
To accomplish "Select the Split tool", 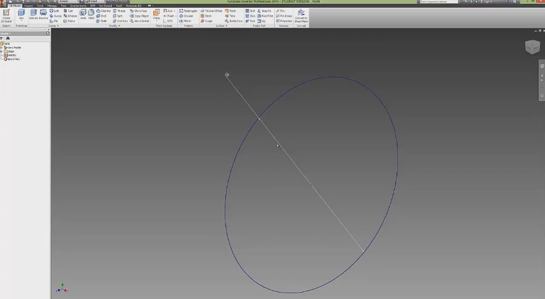I will (118, 16).
